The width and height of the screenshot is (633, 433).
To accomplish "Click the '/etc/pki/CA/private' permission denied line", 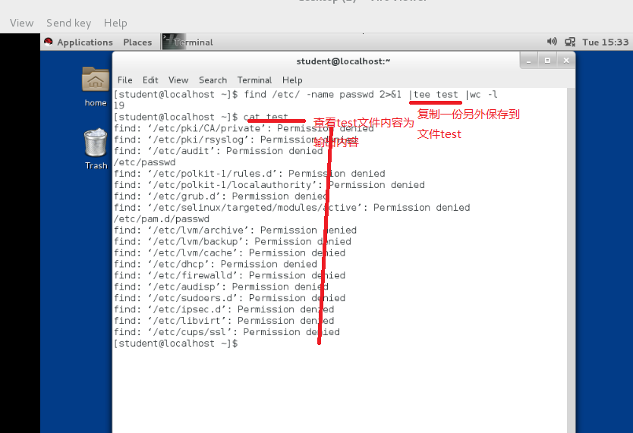I will 244,129.
